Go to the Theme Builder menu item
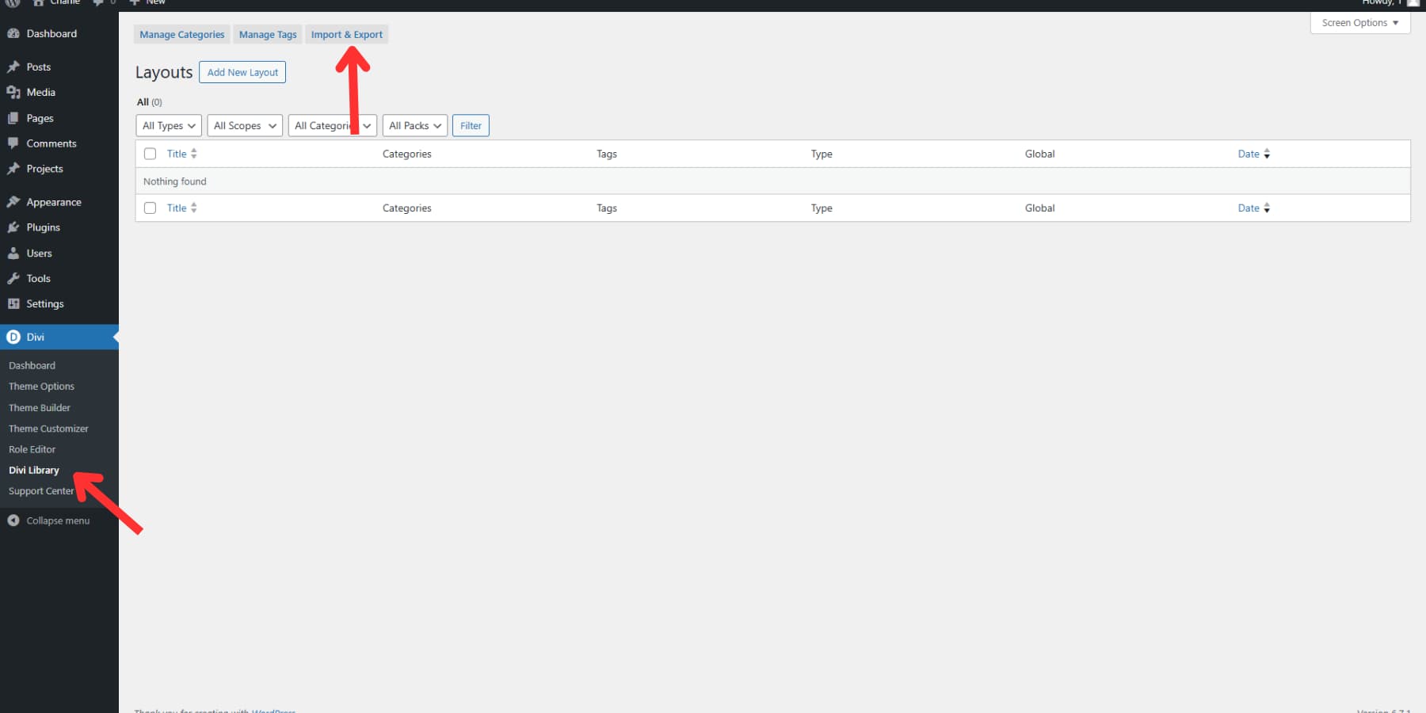Image resolution: width=1426 pixels, height=713 pixels. click(39, 407)
